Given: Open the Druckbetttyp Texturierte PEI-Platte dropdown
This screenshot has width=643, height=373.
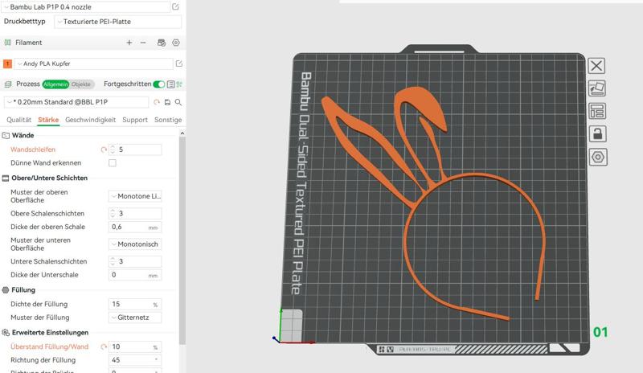Looking at the screenshot, I should [x=117, y=22].
